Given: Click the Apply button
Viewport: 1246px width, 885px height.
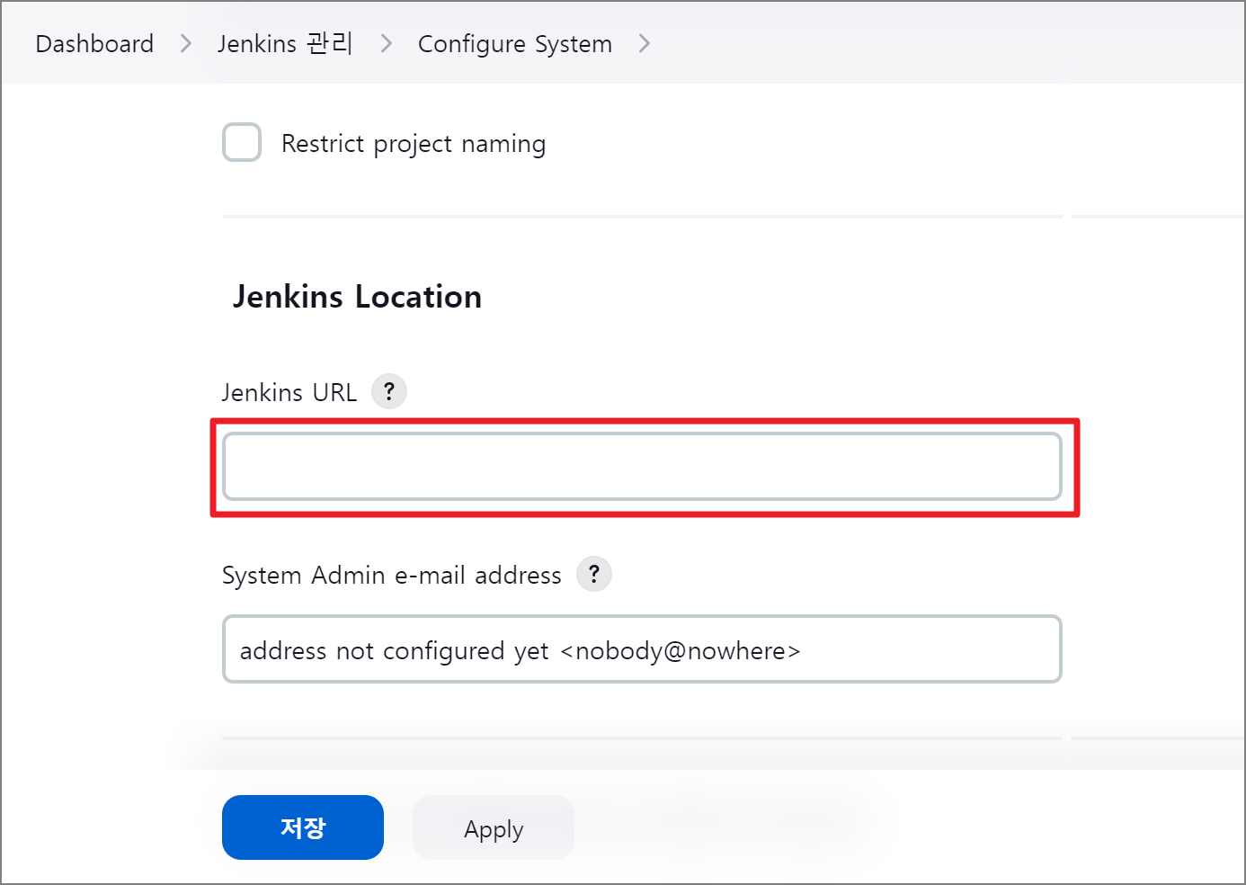Looking at the screenshot, I should [x=494, y=827].
